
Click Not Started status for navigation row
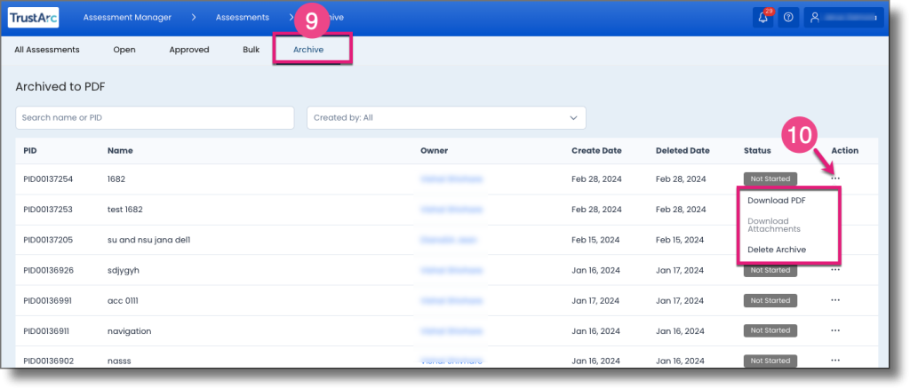pyautogui.click(x=770, y=330)
